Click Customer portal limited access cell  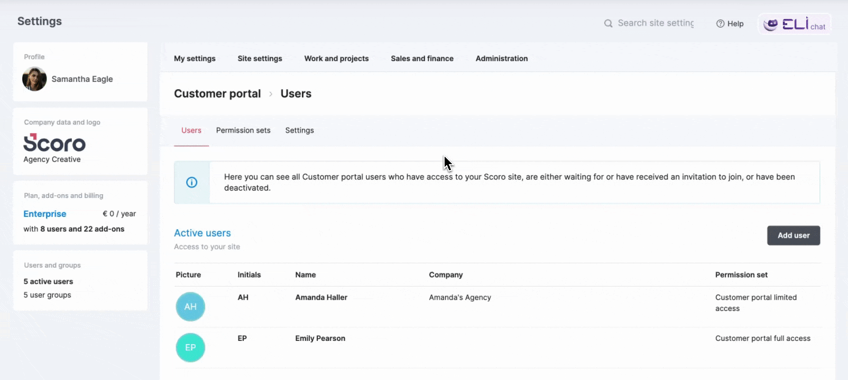tap(756, 303)
